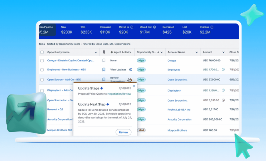Screen dimensions: 266x161
Task: Select the Moved Out $1.7M metric
Action: pos(147,30)
